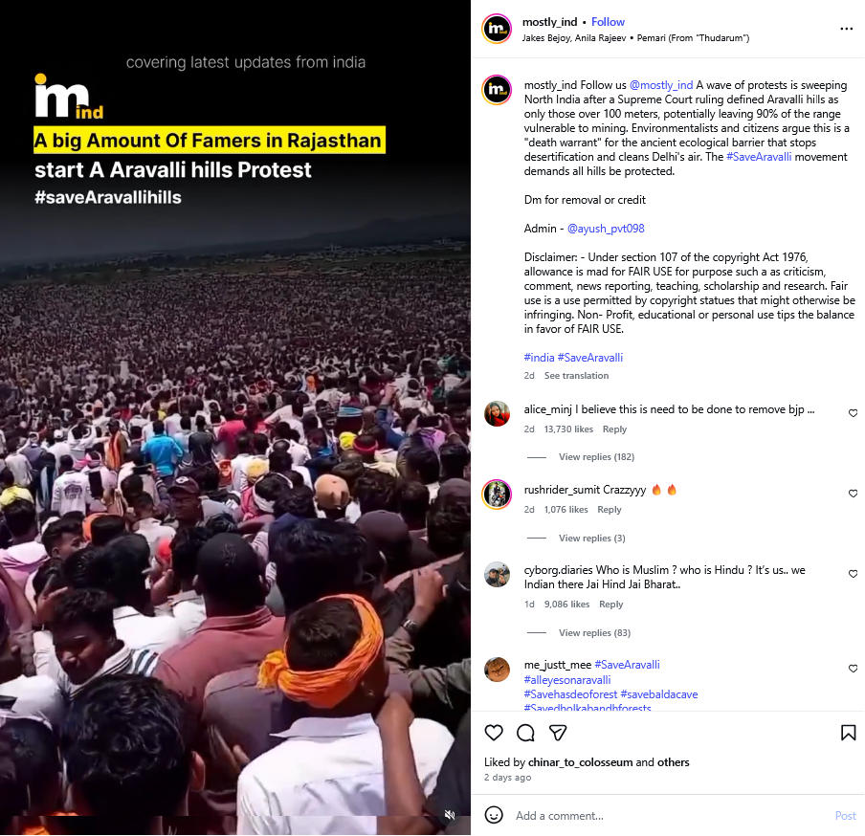The width and height of the screenshot is (865, 836).
Task: Like the rushrider_sumit comment
Action: coord(853,494)
